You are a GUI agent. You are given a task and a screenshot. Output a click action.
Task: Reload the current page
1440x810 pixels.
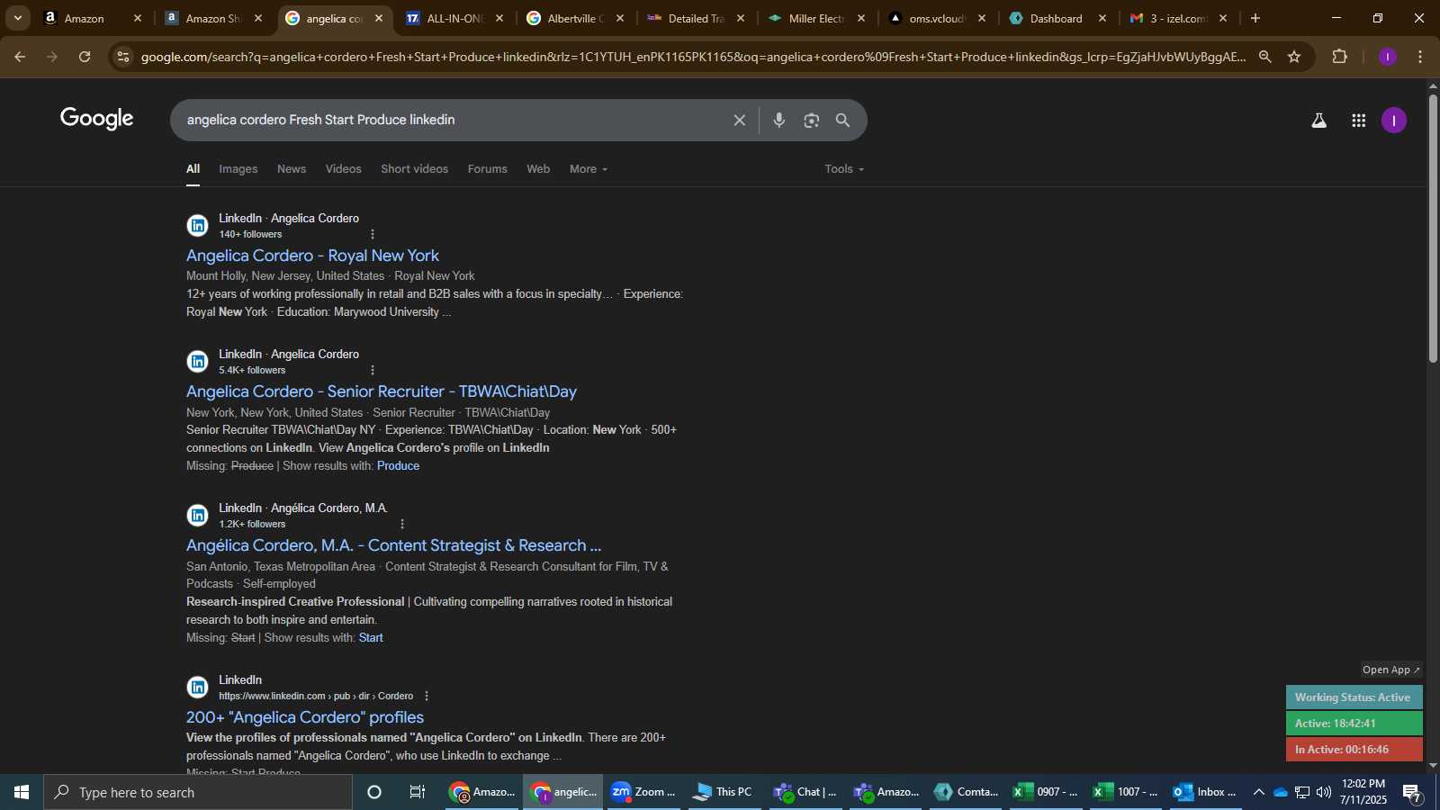(85, 57)
